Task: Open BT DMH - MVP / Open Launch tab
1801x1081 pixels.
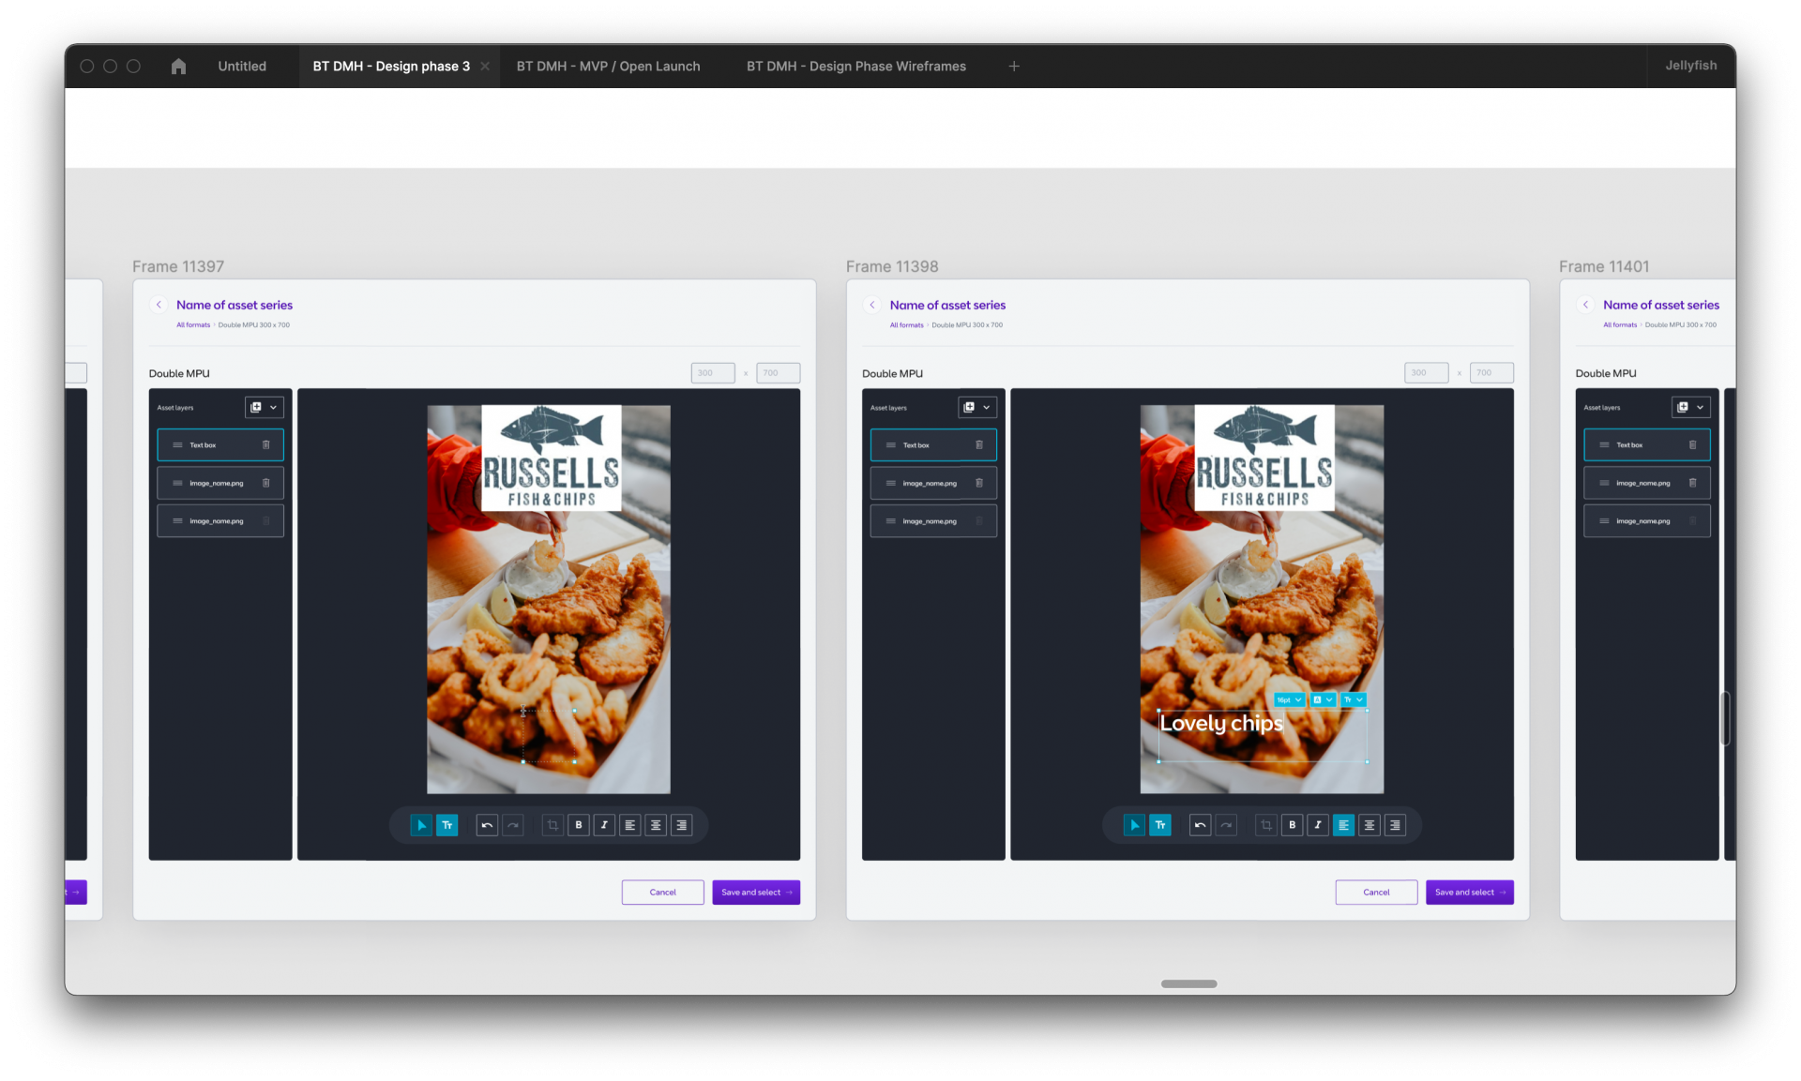Action: pyautogui.click(x=608, y=66)
